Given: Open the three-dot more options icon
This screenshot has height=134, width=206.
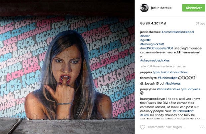Looking at the screenshot, I should (x=202, y=127).
